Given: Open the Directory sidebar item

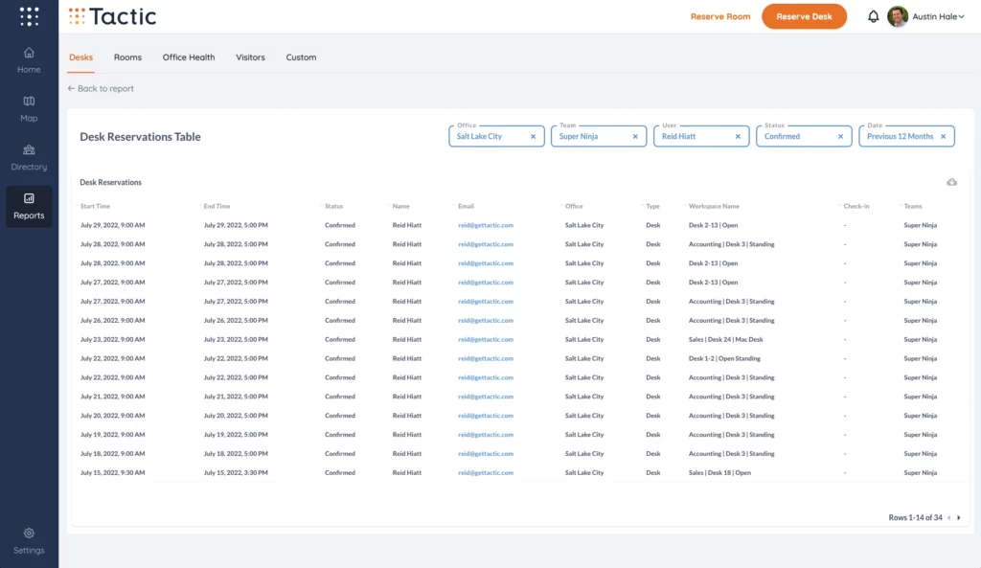Looking at the screenshot, I should 29,158.
